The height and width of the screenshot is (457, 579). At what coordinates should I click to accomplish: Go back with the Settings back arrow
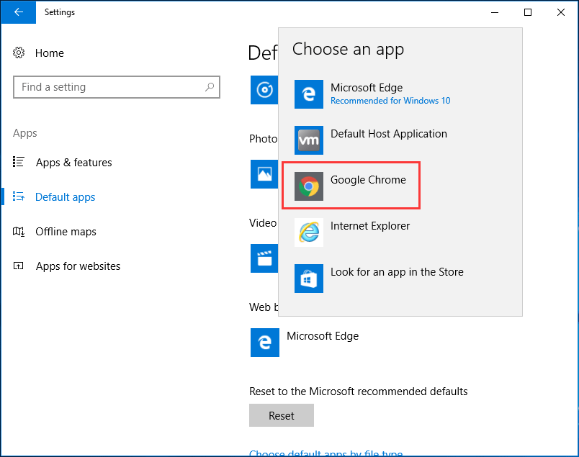(x=18, y=12)
